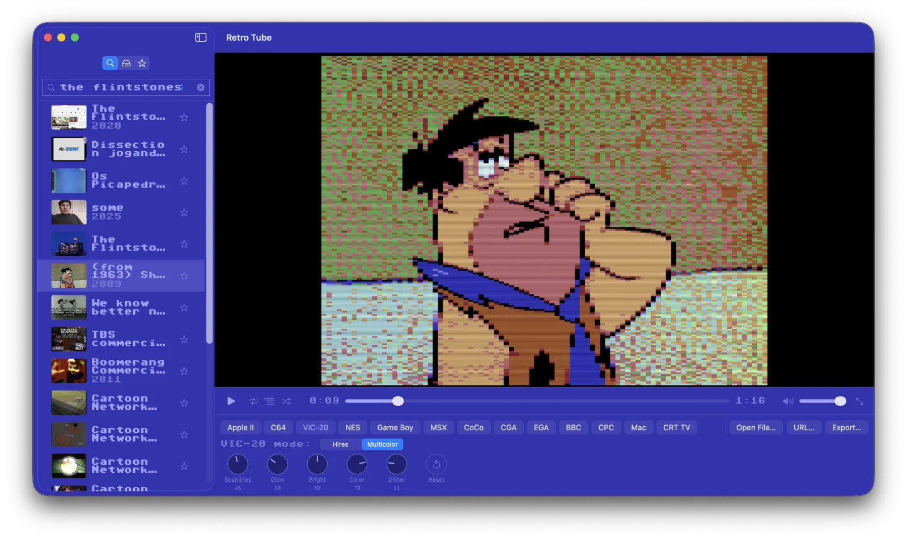This screenshot has width=907, height=539.
Task: Click the sidebar results scrollbar
Action: point(209,223)
